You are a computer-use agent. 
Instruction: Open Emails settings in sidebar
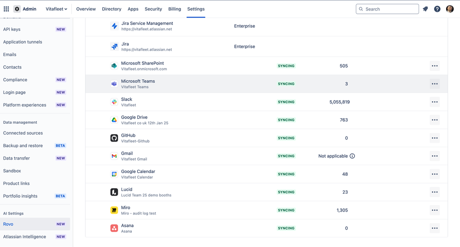pyautogui.click(x=35, y=54)
